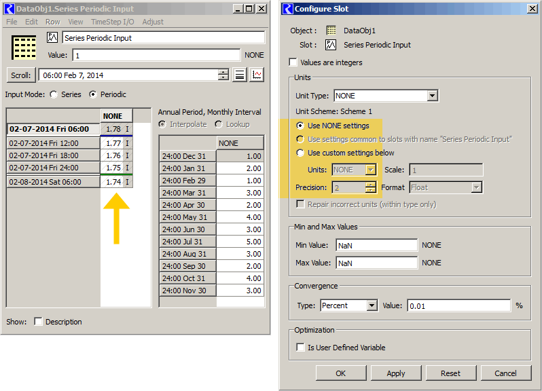Maximize the DataObj1 Series Periodic Input window

pyautogui.click(x=249, y=9)
